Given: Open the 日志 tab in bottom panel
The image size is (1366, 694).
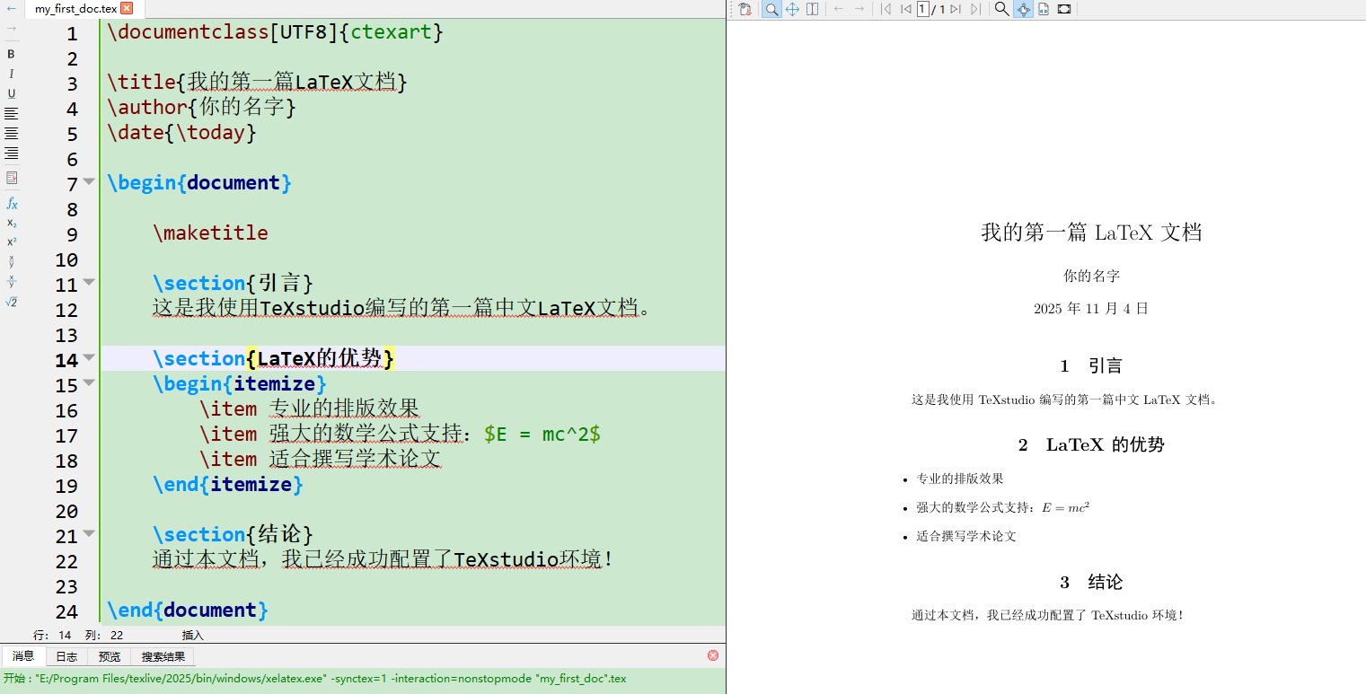Looking at the screenshot, I should click(x=66, y=656).
